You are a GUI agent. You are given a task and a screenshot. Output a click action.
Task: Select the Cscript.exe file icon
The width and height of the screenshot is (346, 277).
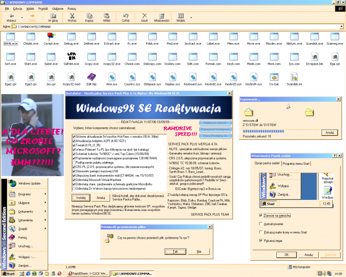51,36
